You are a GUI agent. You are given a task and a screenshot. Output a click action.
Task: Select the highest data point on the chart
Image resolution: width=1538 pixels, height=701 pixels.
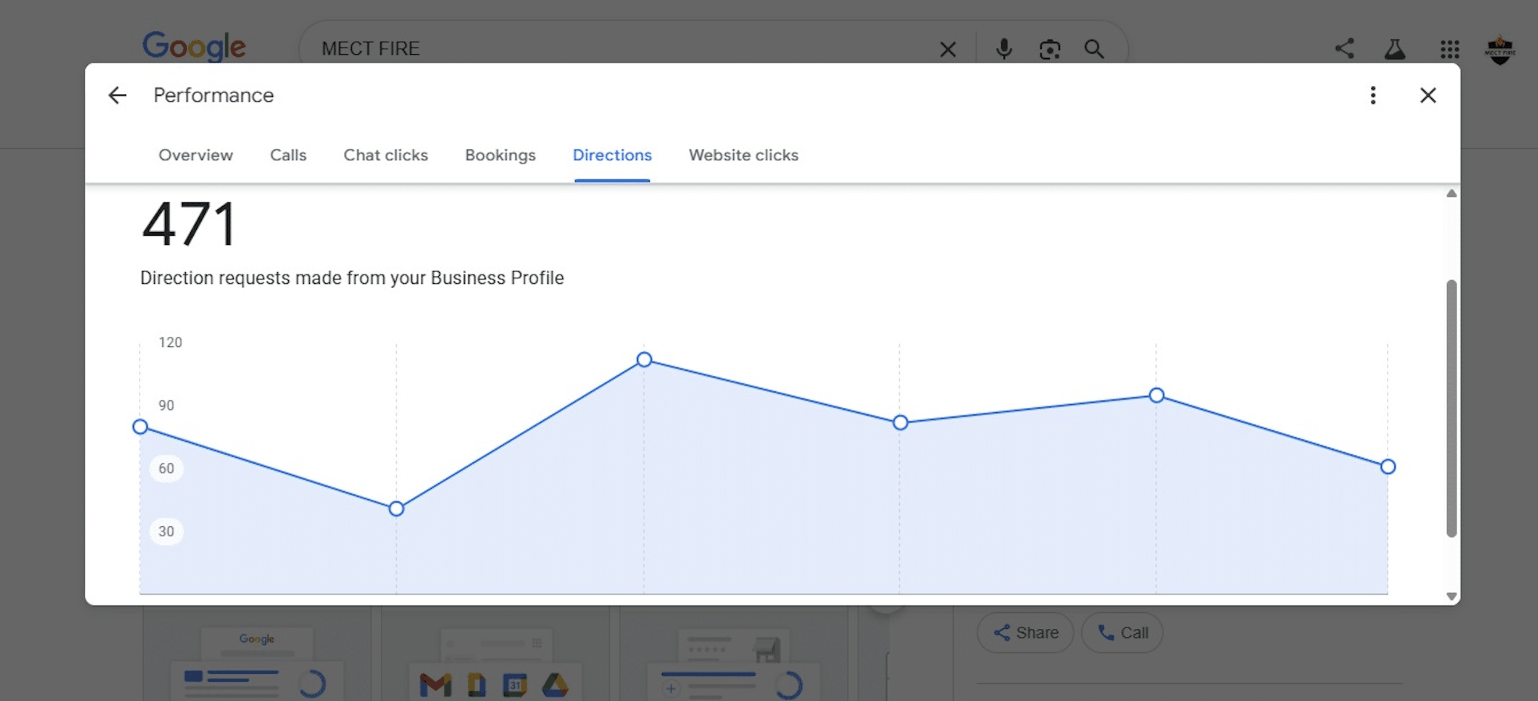(x=644, y=359)
